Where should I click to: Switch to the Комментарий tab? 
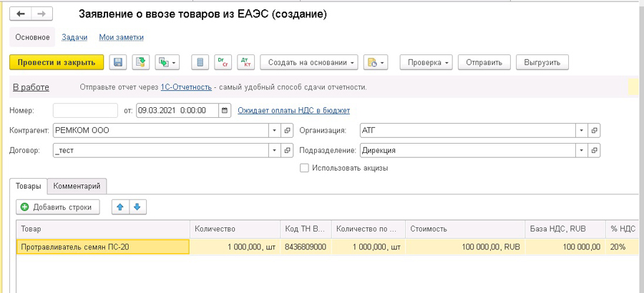tap(77, 186)
